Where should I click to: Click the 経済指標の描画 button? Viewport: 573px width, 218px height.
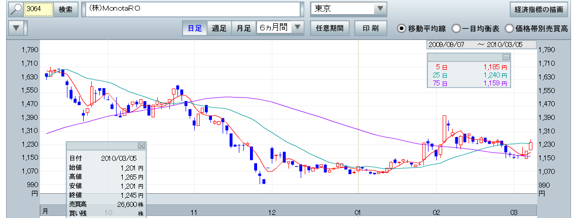click(538, 9)
